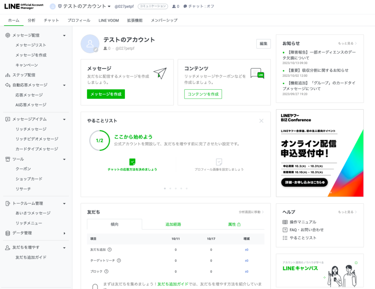Click the 1/2 progress circle
375x289 pixels.
(100, 140)
